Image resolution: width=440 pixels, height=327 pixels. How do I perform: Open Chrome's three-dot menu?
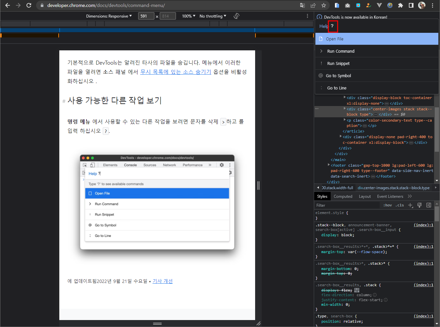click(x=433, y=5)
